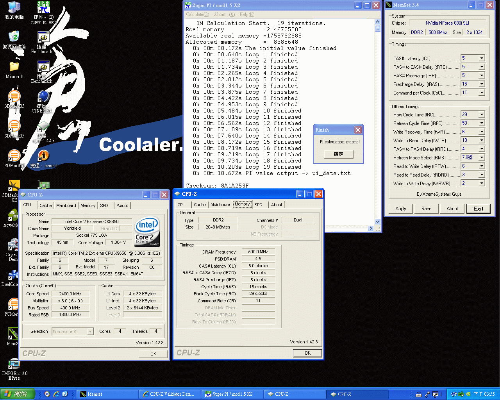This screenshot has width=500, height=400.
Task: Open the cpuz-1.42.3 desktop shortcut
Action: 43,132
